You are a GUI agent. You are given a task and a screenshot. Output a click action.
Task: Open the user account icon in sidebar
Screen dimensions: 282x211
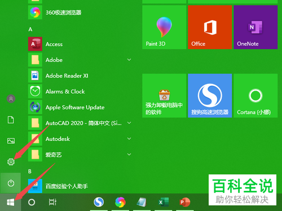(11, 98)
